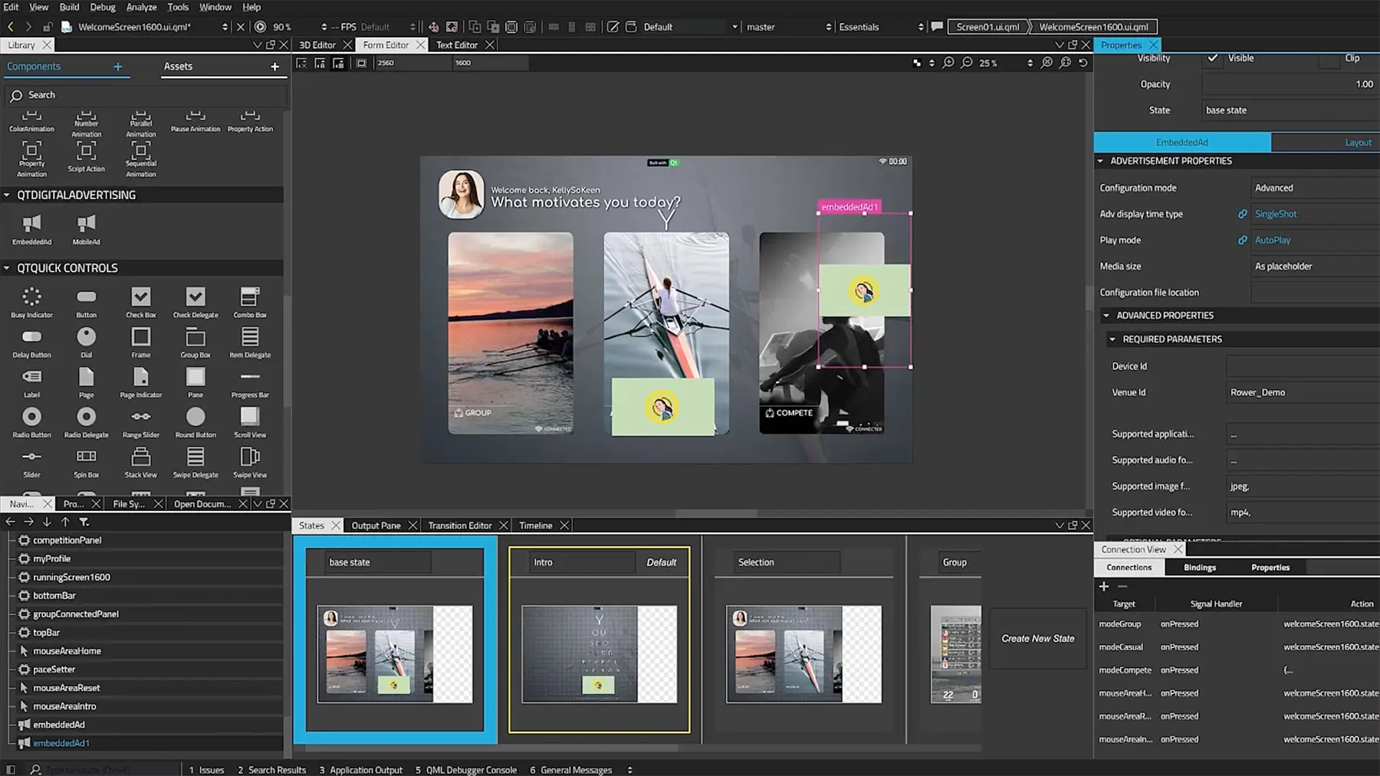
Task: Toggle the Visible checkbox
Action: click(1213, 58)
